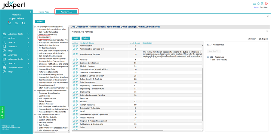The height and width of the screenshot is (134, 271).
Task: Click the edit icon for Finance row
Action: pyautogui.click(x=74, y=102)
